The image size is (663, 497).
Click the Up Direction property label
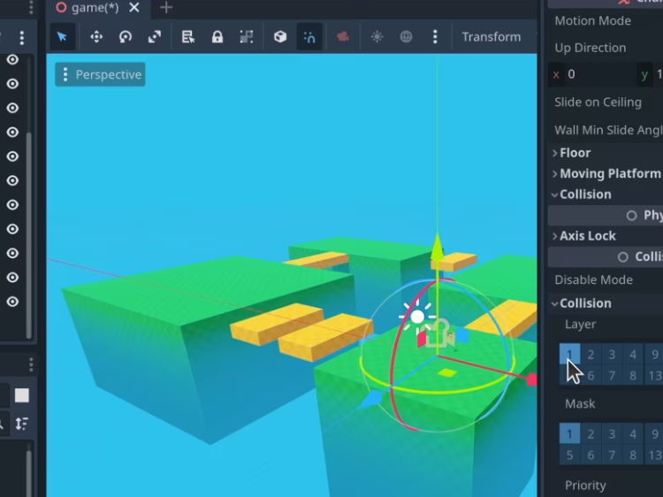(591, 48)
